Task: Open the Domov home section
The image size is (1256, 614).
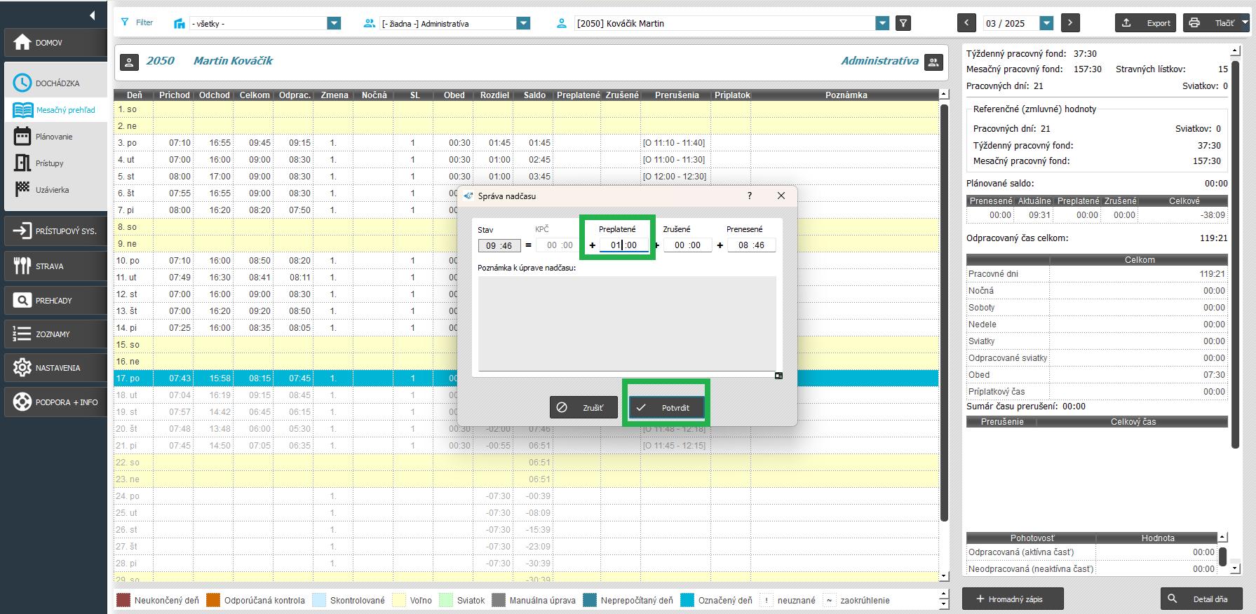Action: (55, 43)
